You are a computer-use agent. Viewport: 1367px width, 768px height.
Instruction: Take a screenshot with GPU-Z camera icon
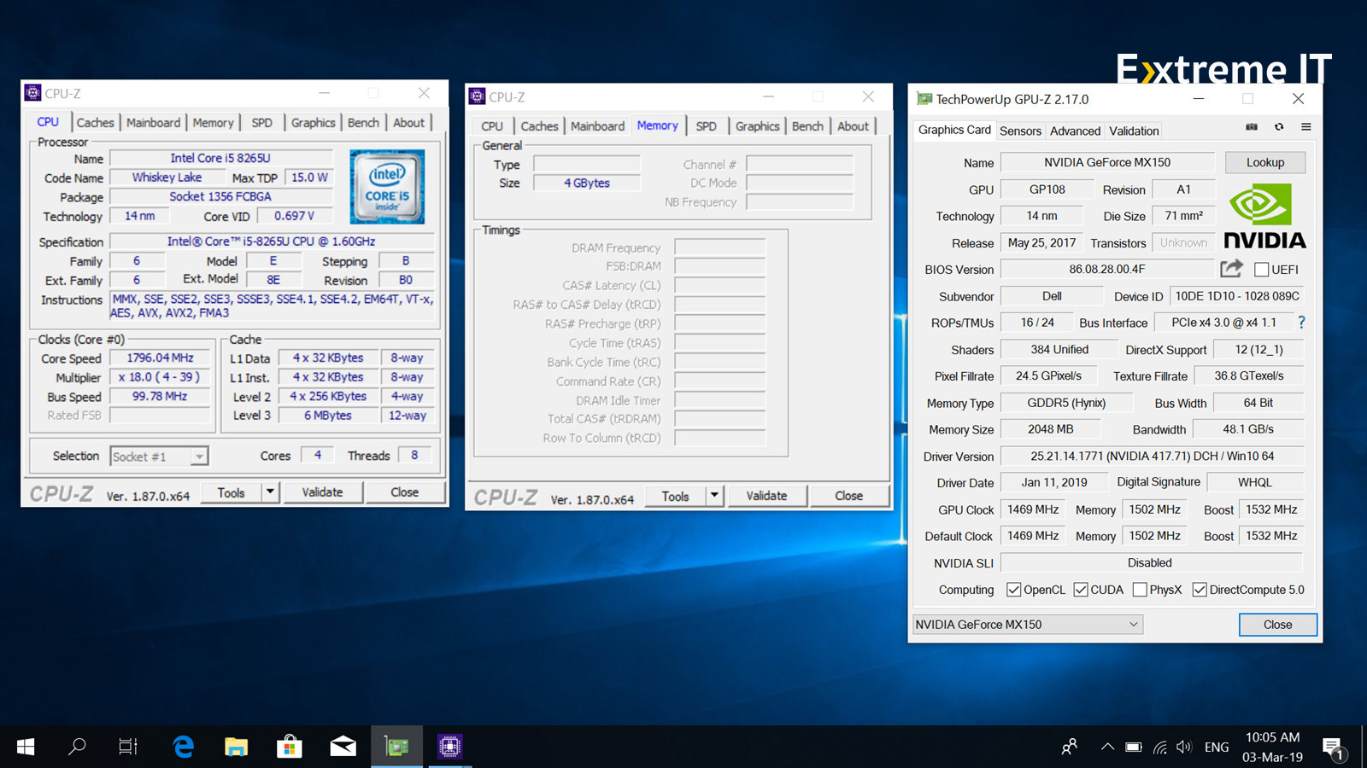coord(1252,127)
